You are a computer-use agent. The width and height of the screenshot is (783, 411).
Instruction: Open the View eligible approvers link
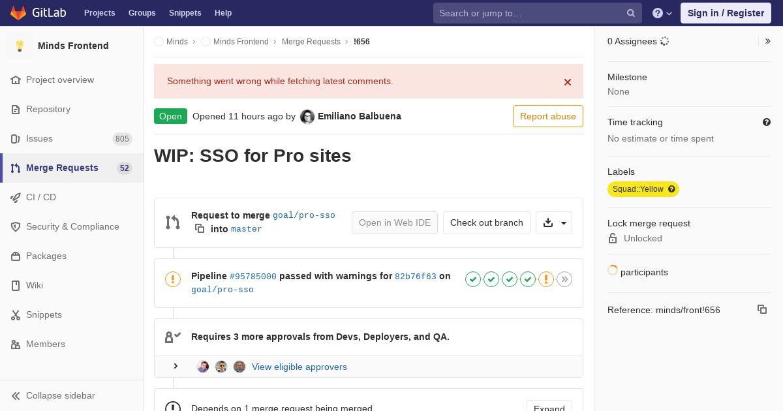click(x=299, y=367)
